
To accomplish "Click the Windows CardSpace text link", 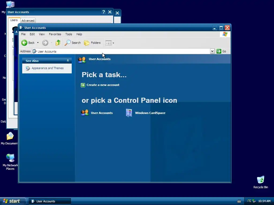I will pyautogui.click(x=150, y=113).
